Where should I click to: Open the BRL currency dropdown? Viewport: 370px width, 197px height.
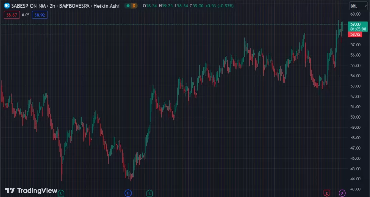pos(358,6)
